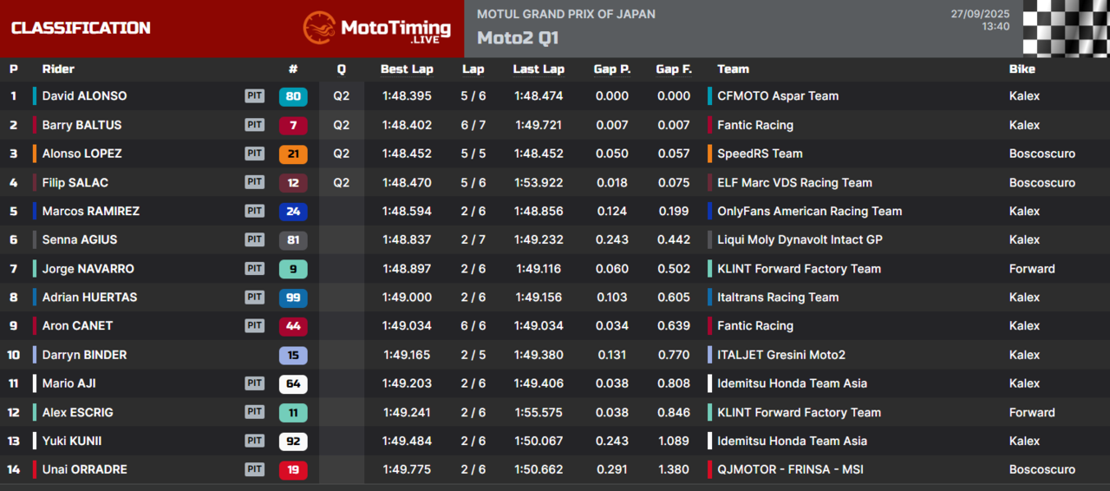This screenshot has width=1110, height=491.
Task: Click blue number badge 24
Action: pos(293,211)
